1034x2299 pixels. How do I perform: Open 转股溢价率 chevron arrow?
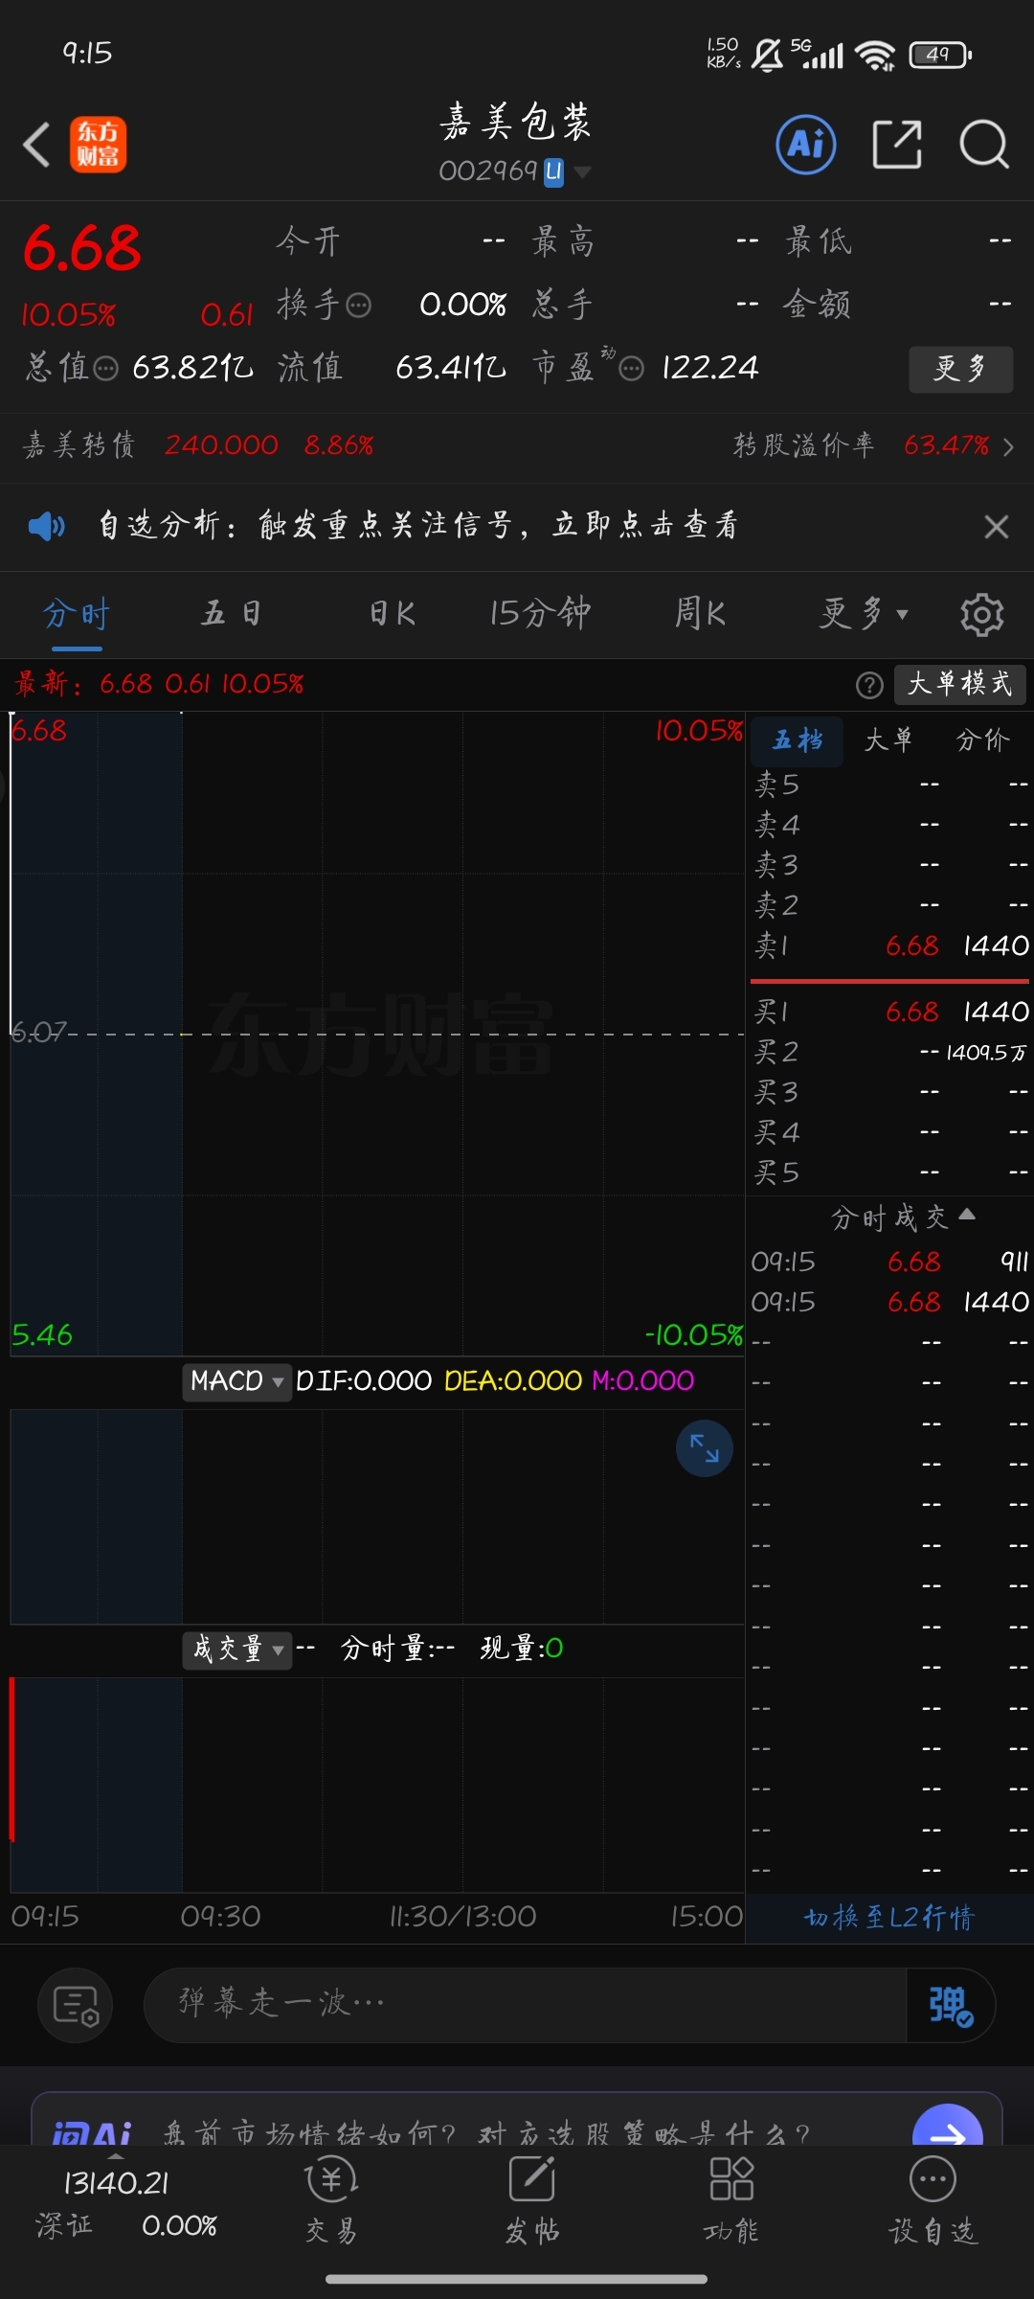1008,446
